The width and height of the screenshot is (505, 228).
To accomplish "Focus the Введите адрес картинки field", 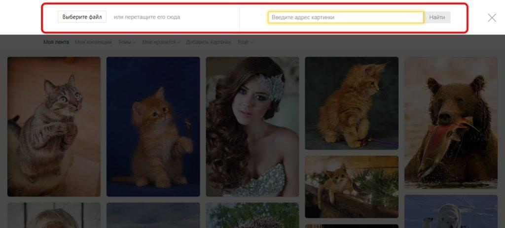I will click(346, 17).
